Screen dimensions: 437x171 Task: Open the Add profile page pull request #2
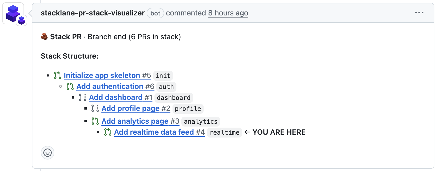click(130, 108)
